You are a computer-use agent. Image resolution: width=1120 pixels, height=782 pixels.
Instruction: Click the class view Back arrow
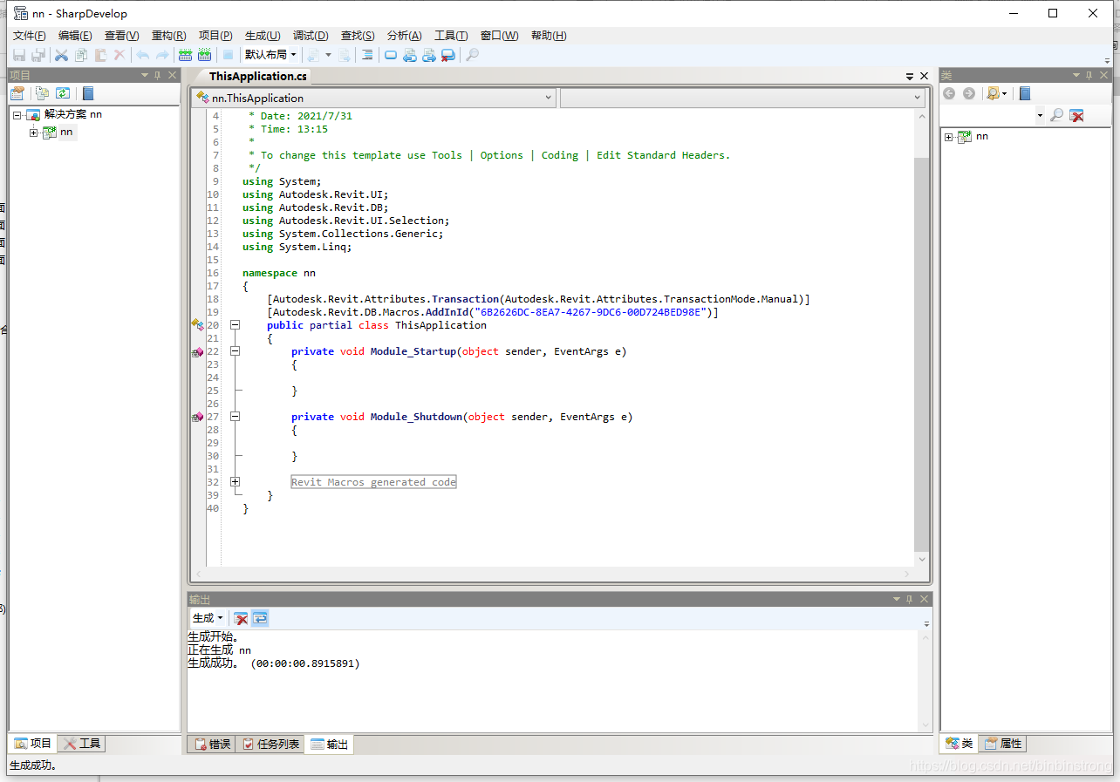[949, 93]
